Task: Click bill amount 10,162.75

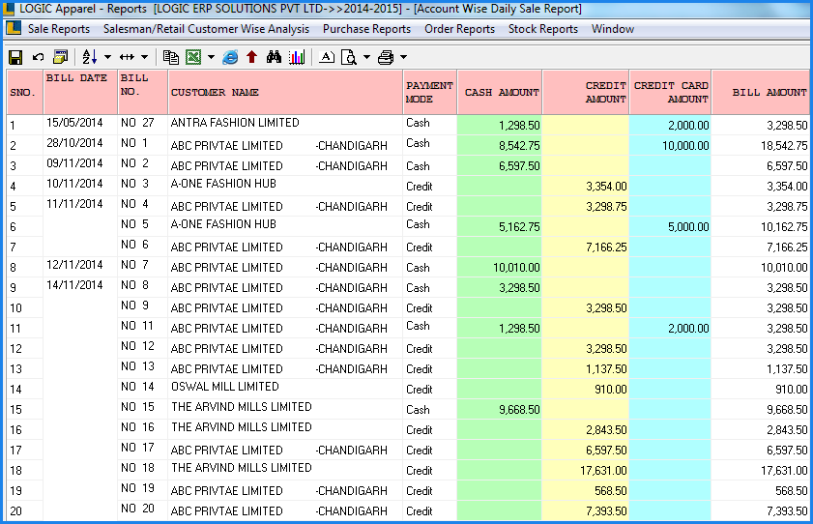Action: [784, 226]
